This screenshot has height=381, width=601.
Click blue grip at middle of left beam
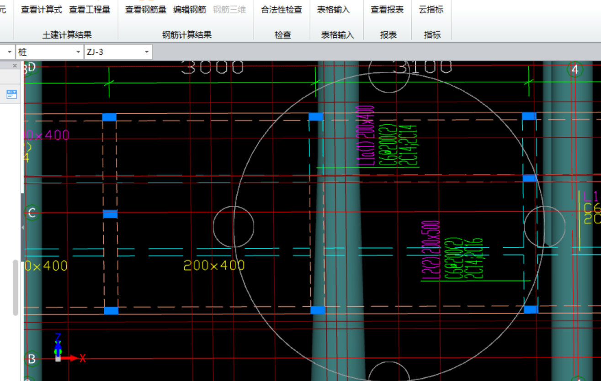tap(110, 214)
